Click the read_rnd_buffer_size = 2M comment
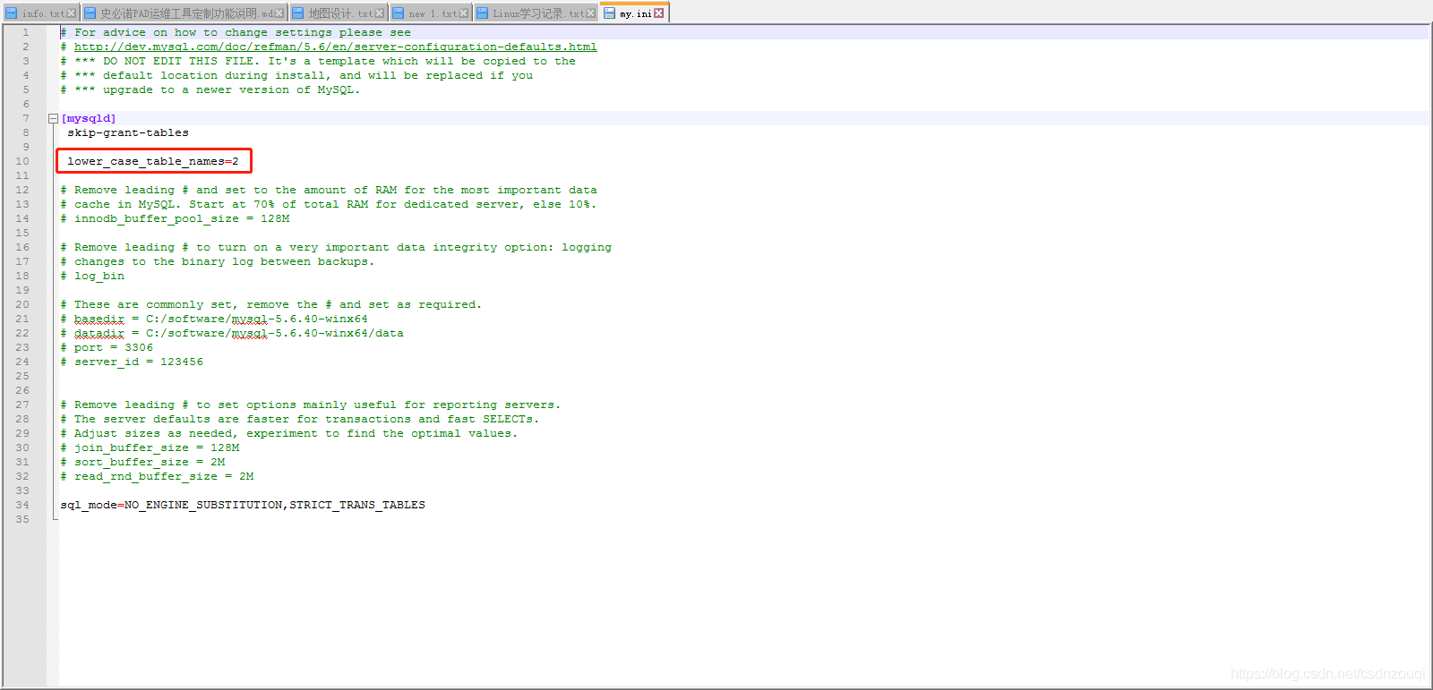Screen dimensions: 1433x690 coord(157,476)
